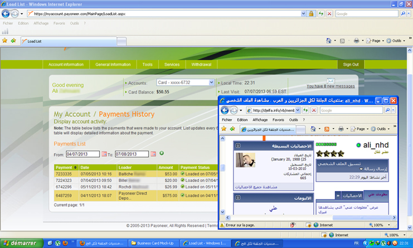The height and width of the screenshot is (248, 413).
Task: Click the profile avatar photo in popup
Action: click(x=245, y=160)
